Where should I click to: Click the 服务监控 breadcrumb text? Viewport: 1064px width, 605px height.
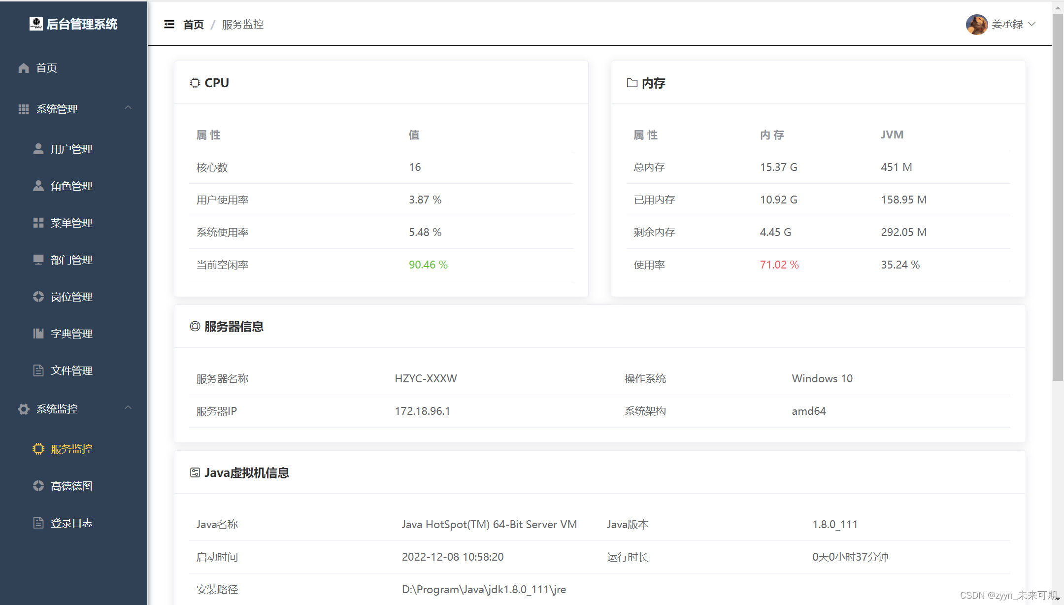[x=243, y=24]
